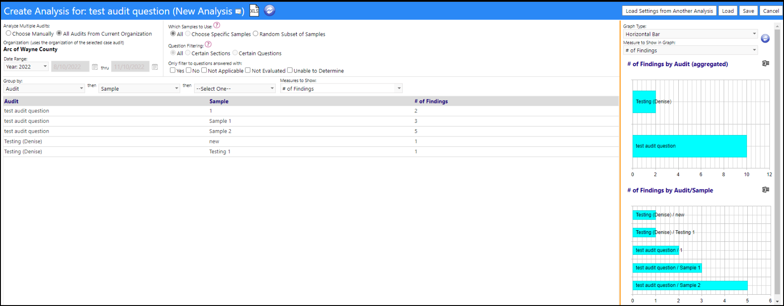
Task: Open the Measures to Show dropdown
Action: tap(341, 88)
